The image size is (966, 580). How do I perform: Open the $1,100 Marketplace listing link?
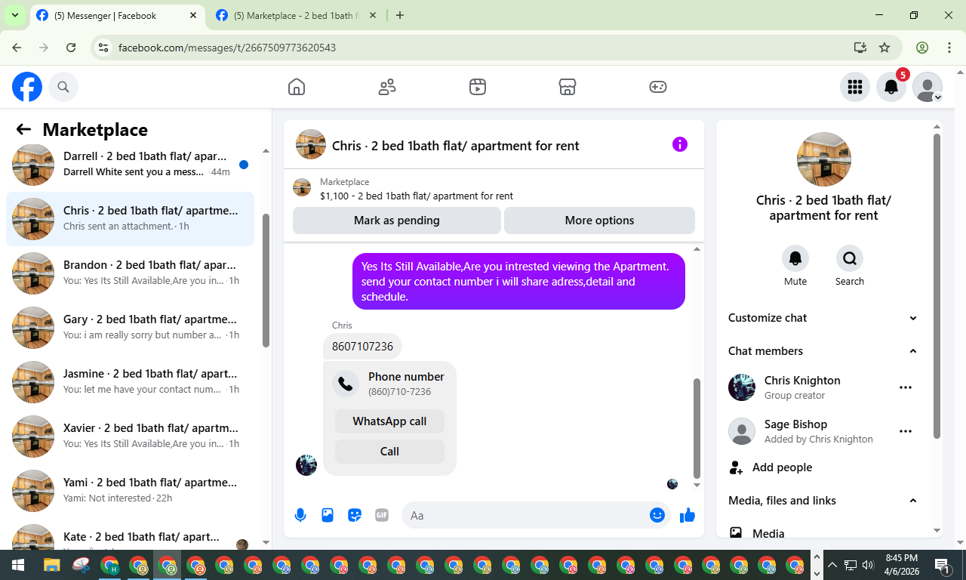click(x=417, y=196)
